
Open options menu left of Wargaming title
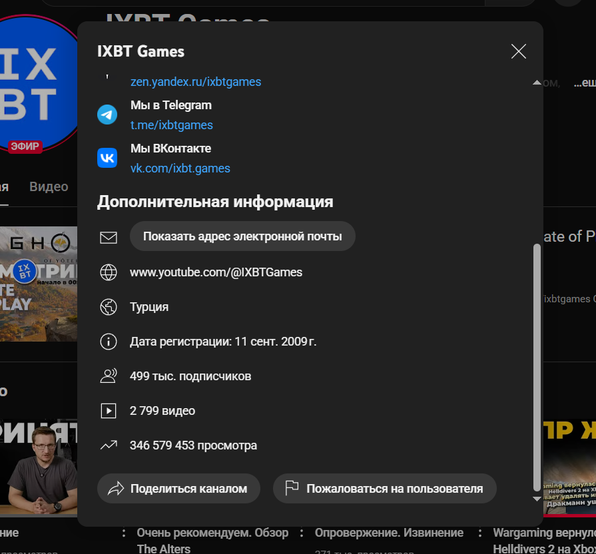click(480, 533)
